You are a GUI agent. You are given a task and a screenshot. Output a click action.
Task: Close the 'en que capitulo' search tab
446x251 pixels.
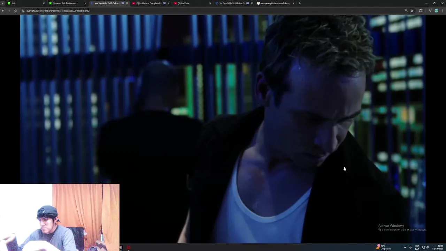[x=293, y=3]
